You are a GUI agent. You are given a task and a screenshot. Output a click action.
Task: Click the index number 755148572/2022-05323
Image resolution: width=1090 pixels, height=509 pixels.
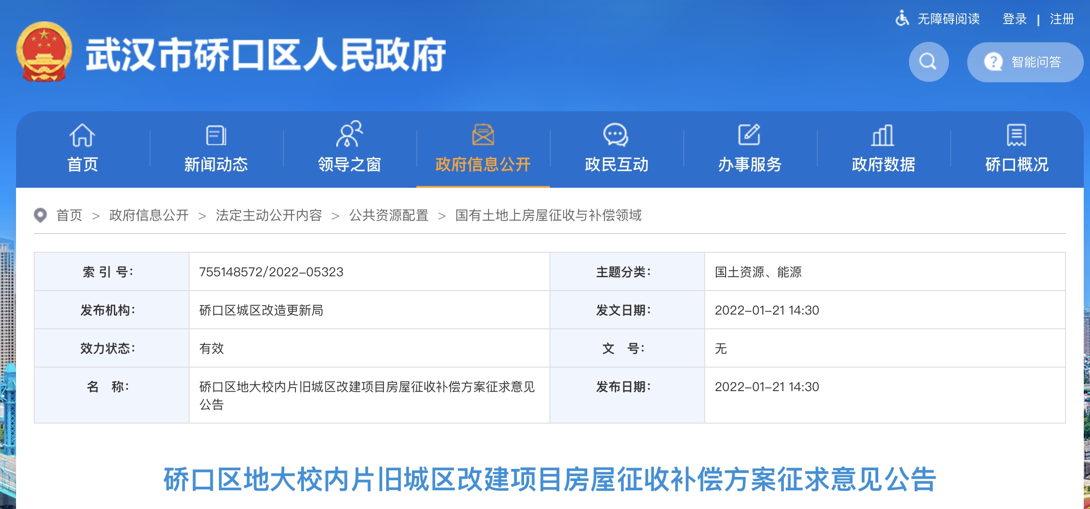[271, 272]
